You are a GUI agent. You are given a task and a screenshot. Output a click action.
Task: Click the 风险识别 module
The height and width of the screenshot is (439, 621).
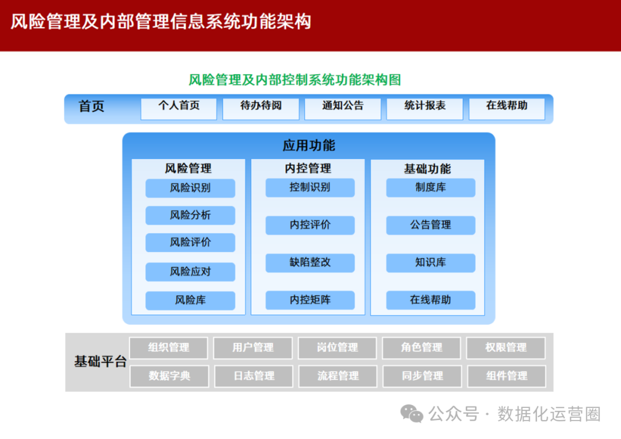[x=190, y=188]
